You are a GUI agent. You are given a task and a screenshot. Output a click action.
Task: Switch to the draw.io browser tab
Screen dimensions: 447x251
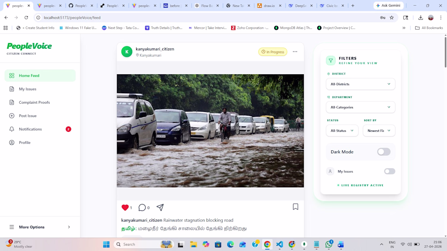pos(269,6)
